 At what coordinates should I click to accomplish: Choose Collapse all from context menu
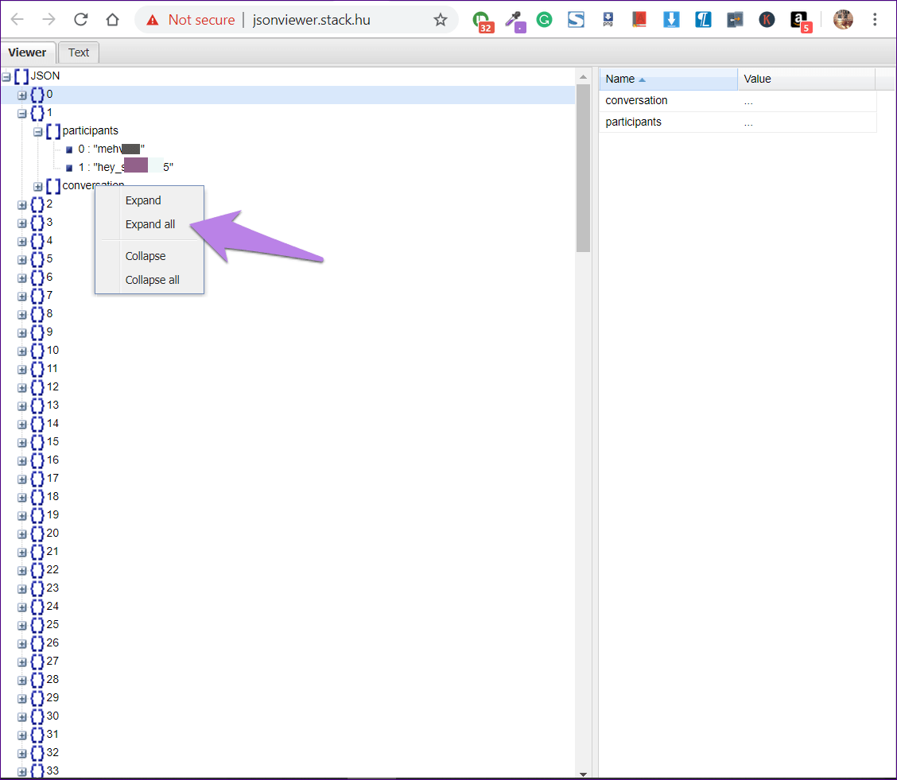click(152, 280)
